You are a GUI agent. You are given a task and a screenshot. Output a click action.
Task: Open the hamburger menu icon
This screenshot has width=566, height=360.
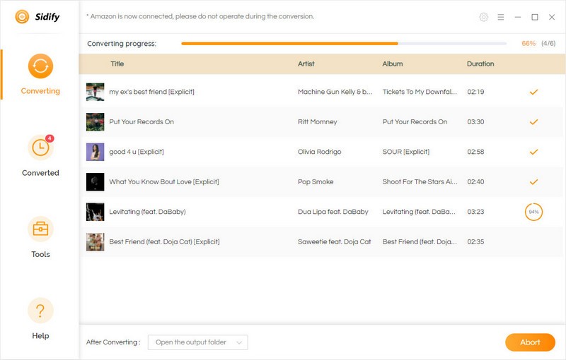click(x=501, y=17)
